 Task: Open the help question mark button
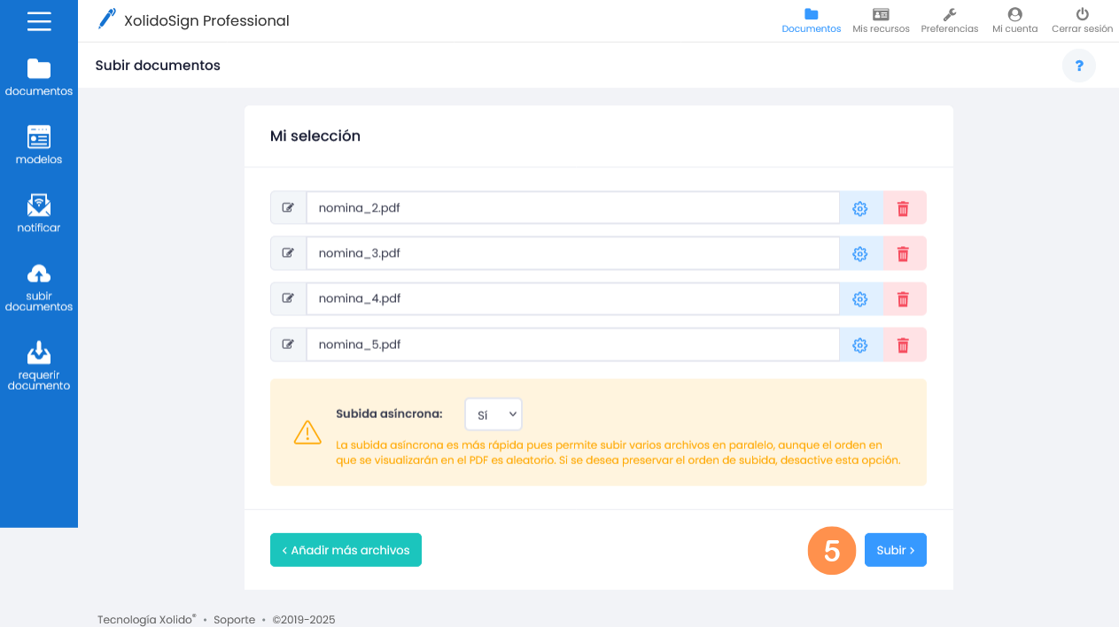coord(1078,66)
